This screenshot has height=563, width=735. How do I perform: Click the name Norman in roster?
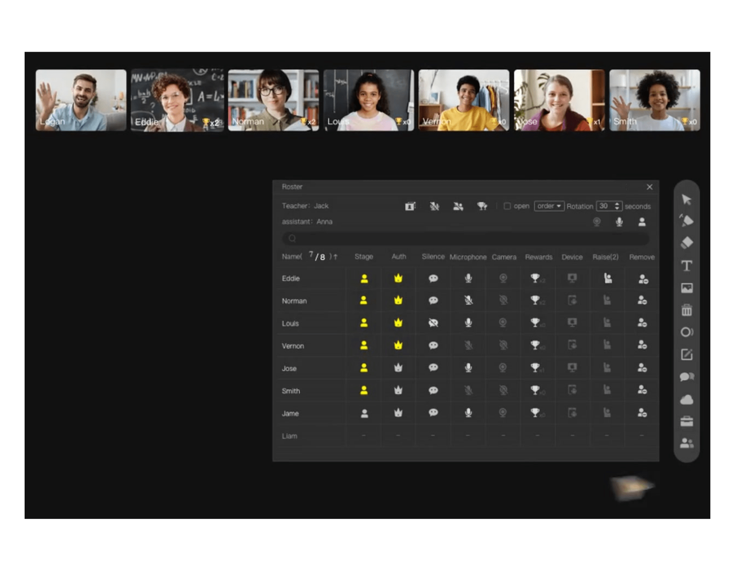coord(294,301)
